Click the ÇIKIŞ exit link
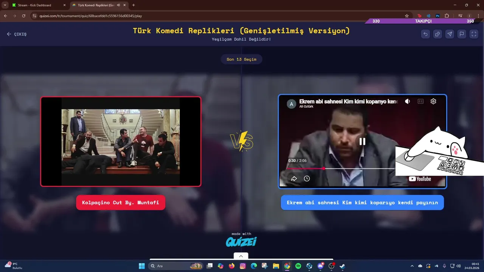 click(17, 34)
